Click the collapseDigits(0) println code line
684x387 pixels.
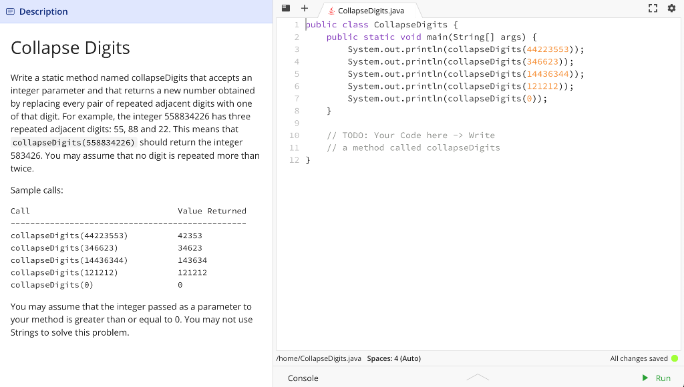click(x=447, y=99)
